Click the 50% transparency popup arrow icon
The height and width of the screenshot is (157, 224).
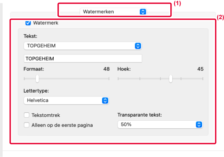(199, 124)
